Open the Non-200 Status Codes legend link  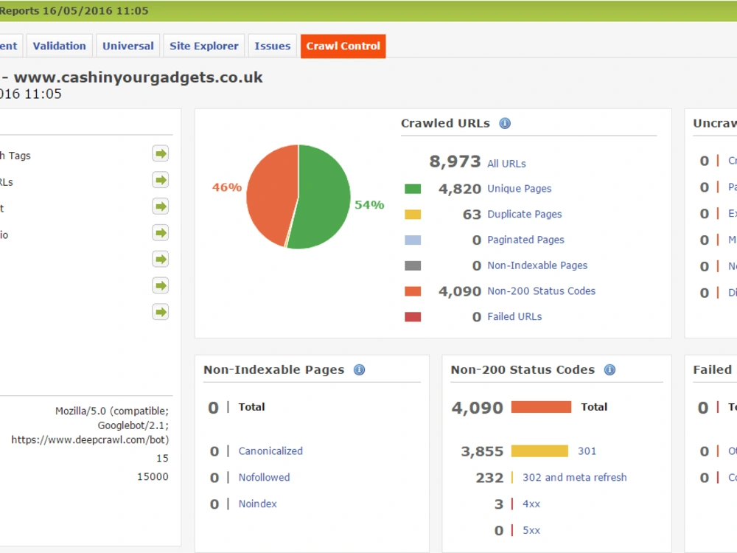tap(541, 291)
